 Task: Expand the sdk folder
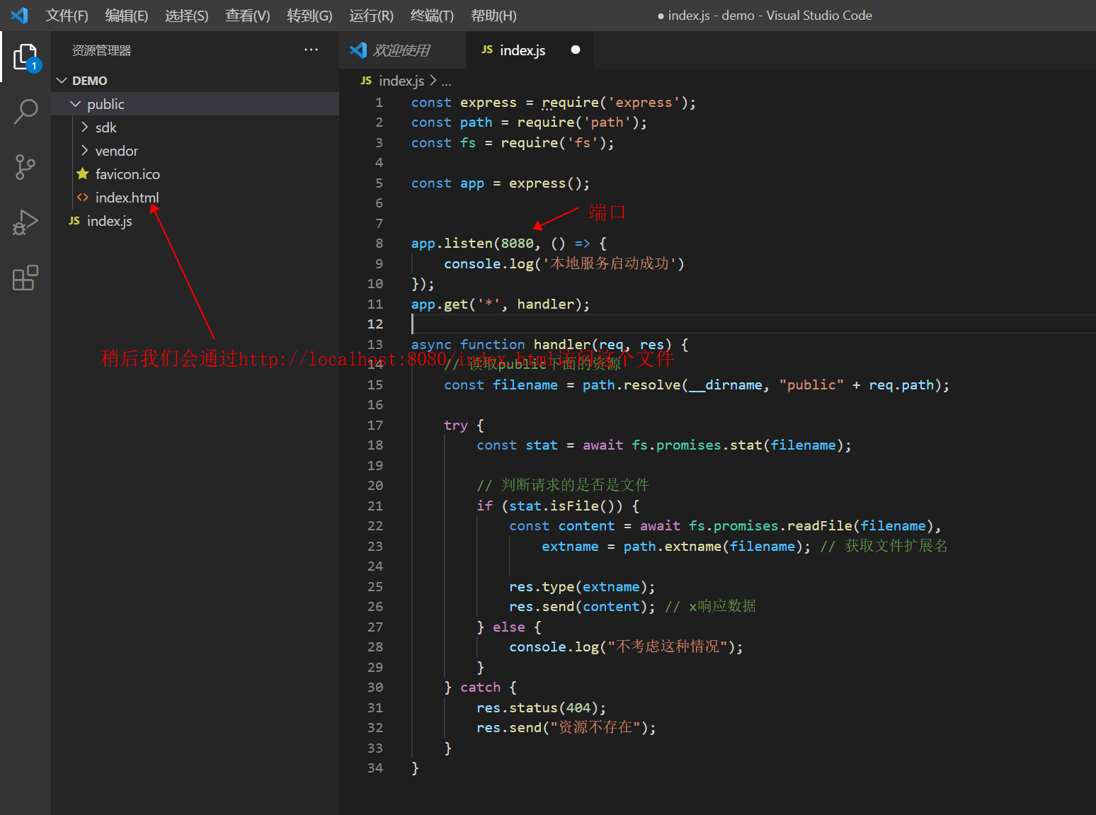pyautogui.click(x=85, y=127)
